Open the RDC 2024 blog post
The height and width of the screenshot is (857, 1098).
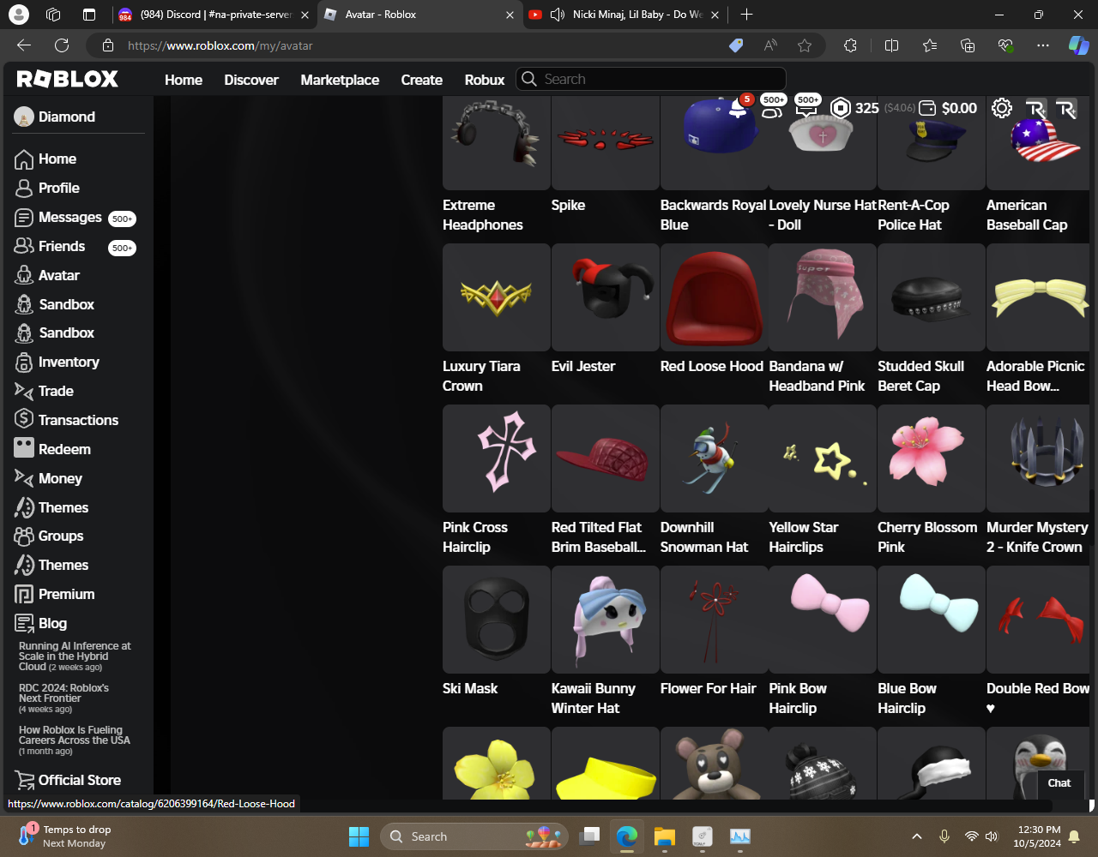pyautogui.click(x=63, y=698)
